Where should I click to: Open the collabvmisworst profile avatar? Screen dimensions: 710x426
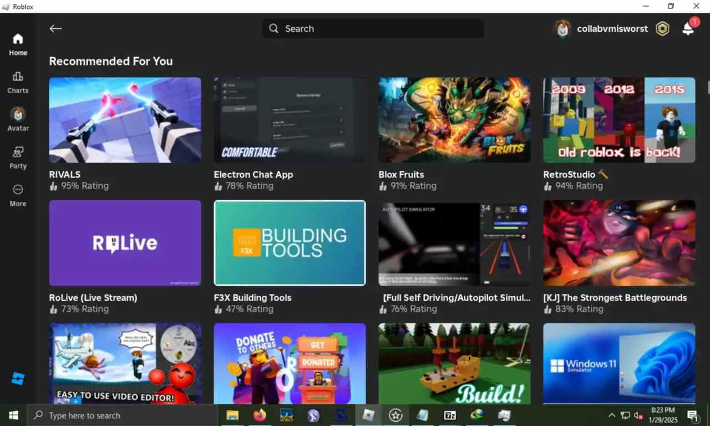562,29
